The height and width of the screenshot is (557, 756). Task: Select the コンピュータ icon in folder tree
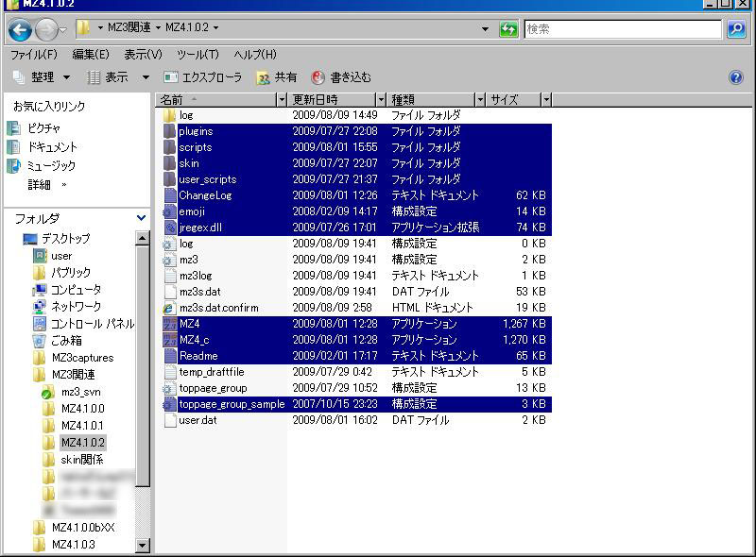coord(39,290)
